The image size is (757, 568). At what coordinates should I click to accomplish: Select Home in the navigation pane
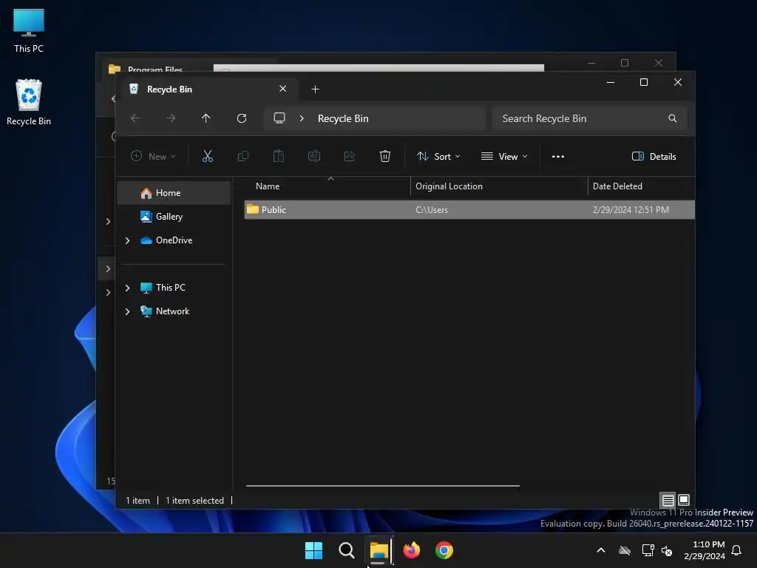174,193
